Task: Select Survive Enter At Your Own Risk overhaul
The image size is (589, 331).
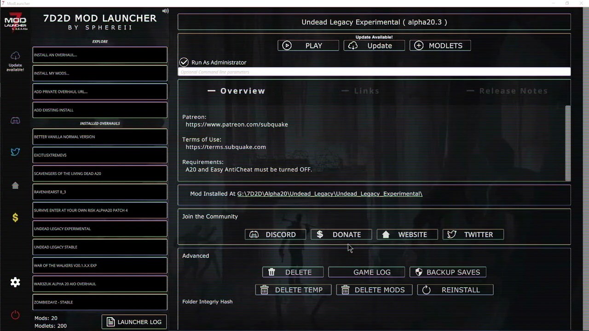Action: [100, 210]
